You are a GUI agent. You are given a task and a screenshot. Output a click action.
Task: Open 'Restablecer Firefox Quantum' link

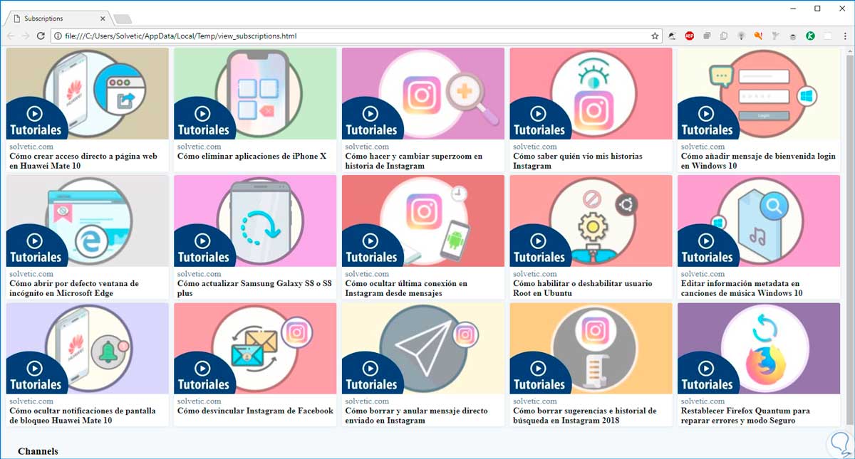click(745, 416)
